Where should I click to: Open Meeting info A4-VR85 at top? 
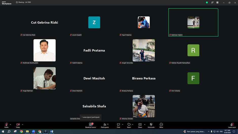[x=23, y=2]
